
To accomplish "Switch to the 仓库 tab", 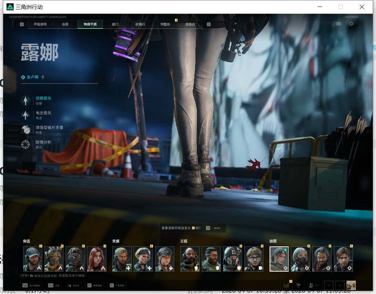I will tap(65, 24).
